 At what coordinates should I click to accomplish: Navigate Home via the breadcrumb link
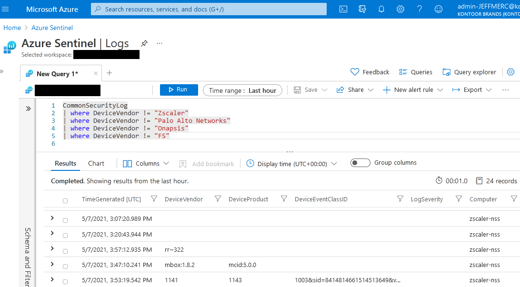point(12,28)
